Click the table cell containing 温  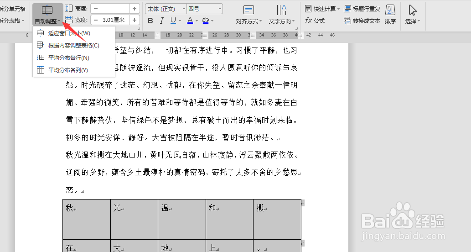click(x=182, y=219)
